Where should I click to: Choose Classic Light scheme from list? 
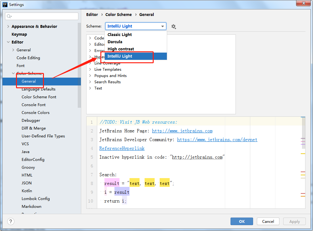click(136, 35)
